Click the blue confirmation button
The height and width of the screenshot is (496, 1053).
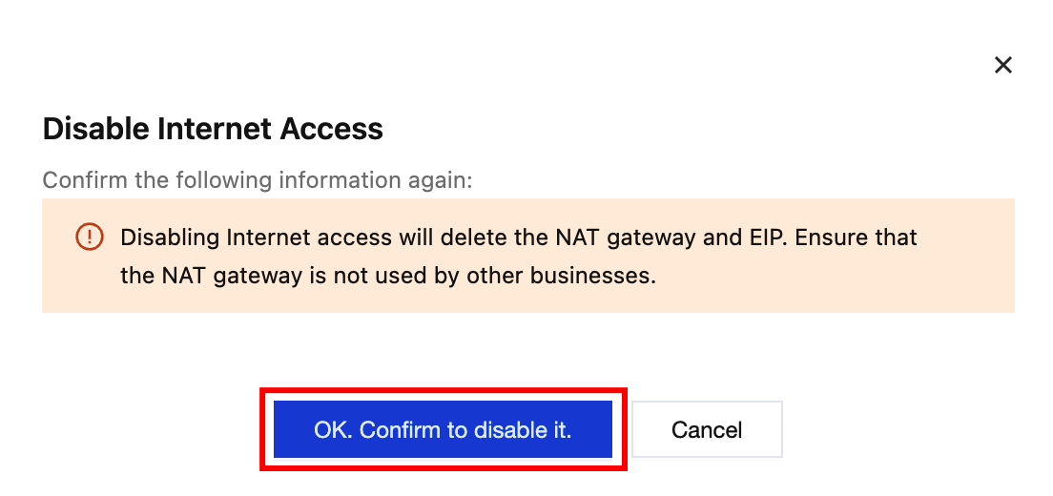tap(443, 429)
